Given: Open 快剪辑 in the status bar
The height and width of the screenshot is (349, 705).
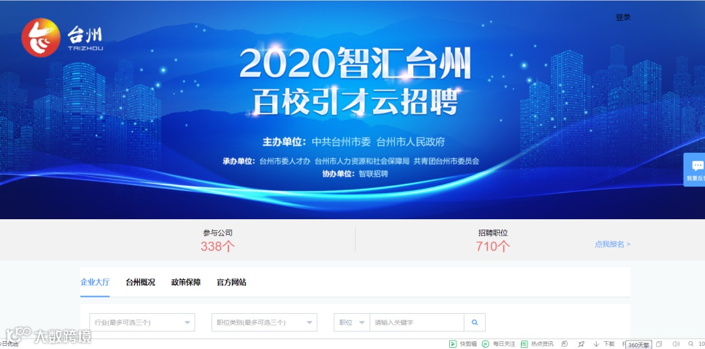Looking at the screenshot, I should pos(463,344).
